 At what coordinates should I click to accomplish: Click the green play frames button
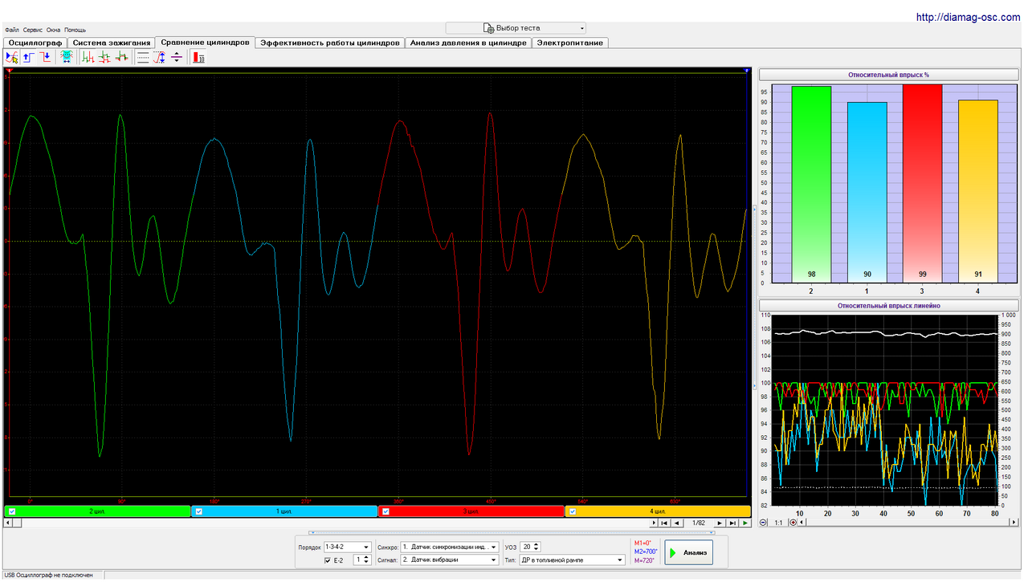coord(745,523)
